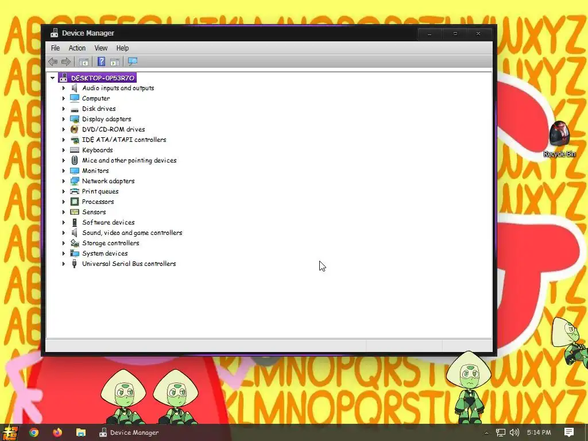Screen dimensions: 588x441
Task: Click the Storage controllers category icon
Action: point(75,243)
